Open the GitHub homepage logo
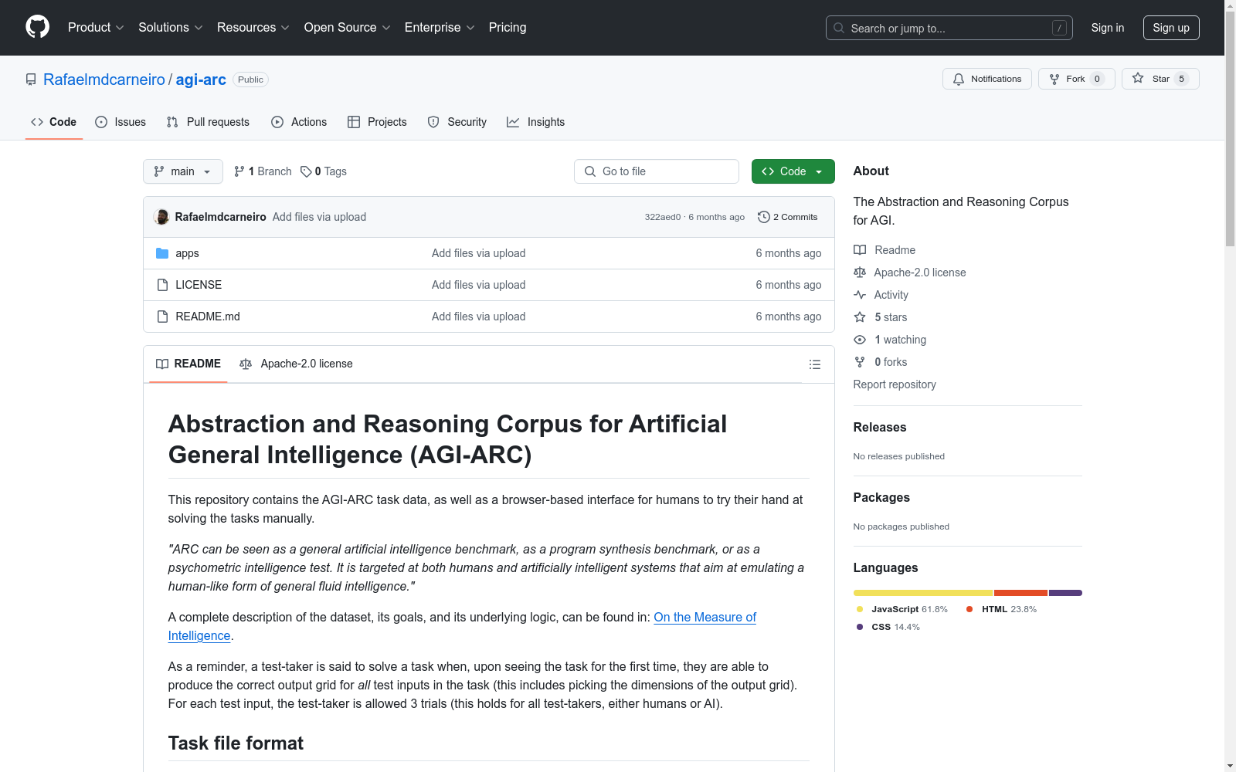1236x772 pixels. coord(37,27)
